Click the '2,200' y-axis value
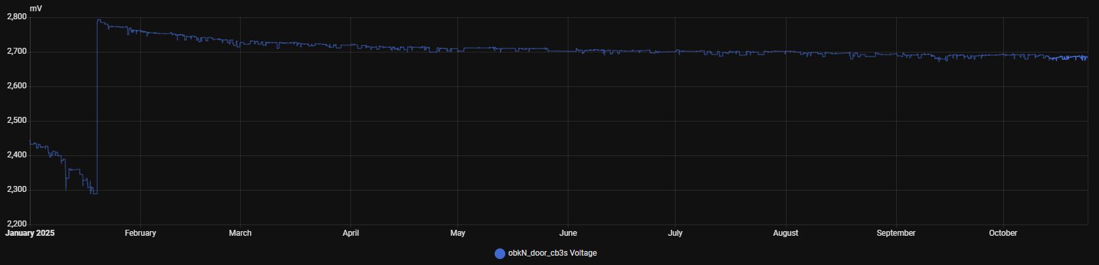This screenshot has height=265, width=1099. [x=17, y=224]
